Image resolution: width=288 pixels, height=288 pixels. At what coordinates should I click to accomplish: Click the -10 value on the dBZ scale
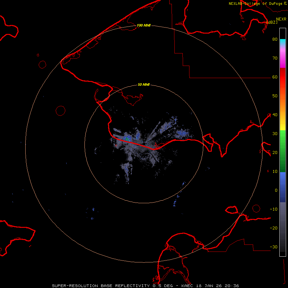point(274,209)
